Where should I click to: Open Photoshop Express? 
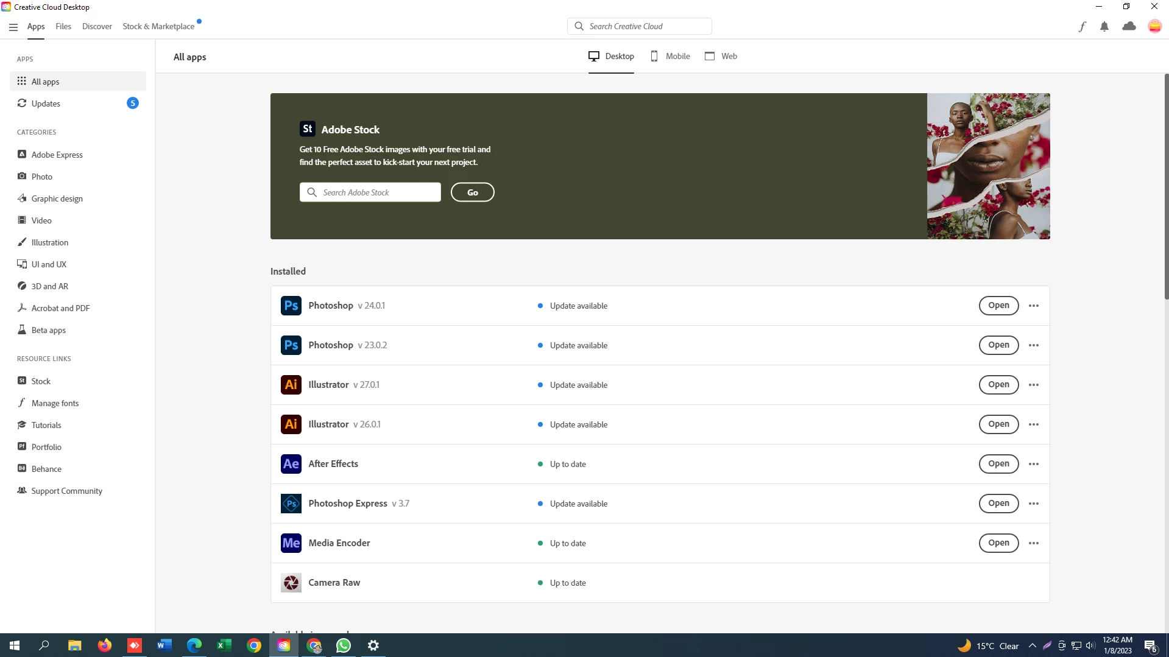(999, 504)
